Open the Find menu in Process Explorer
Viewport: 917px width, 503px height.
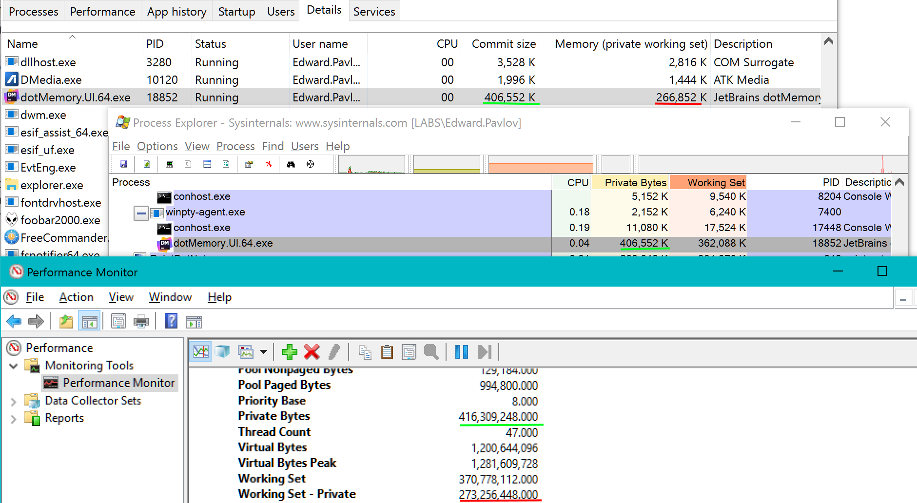click(x=273, y=146)
